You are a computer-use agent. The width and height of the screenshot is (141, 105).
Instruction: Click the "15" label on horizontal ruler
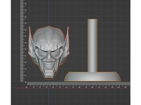click(125, 87)
